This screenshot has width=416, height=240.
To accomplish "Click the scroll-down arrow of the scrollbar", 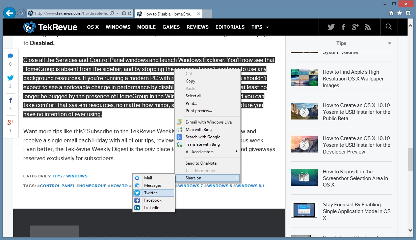I will point(410,230).
